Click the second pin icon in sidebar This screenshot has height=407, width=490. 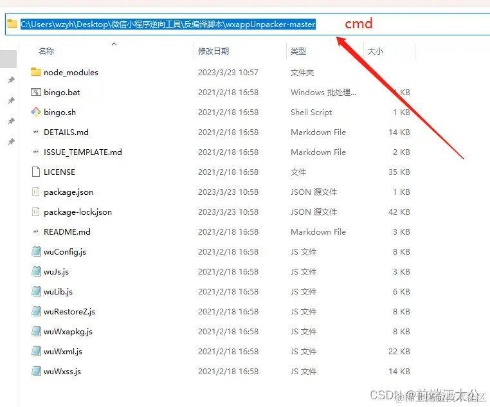click(11, 100)
